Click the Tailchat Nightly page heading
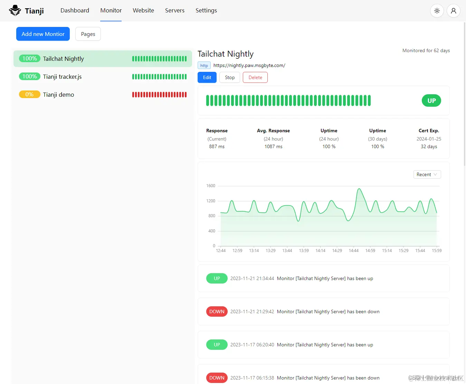 coord(226,54)
